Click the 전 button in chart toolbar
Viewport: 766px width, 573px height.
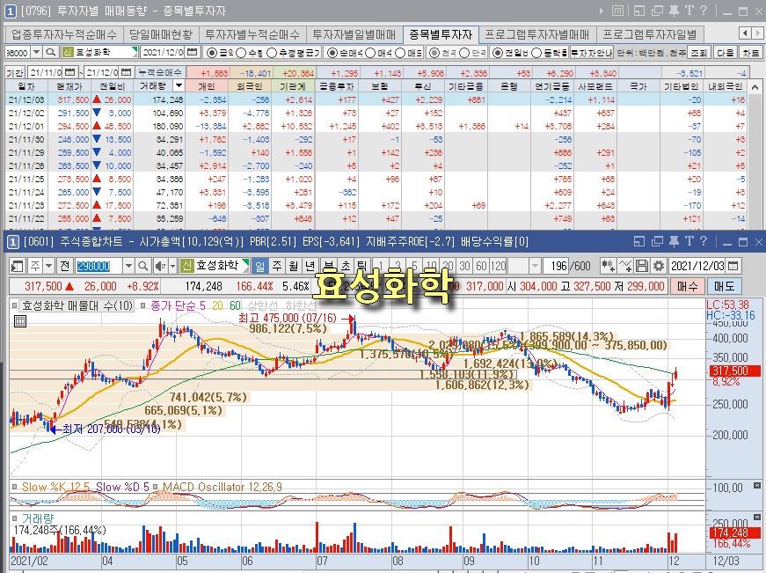point(64,266)
